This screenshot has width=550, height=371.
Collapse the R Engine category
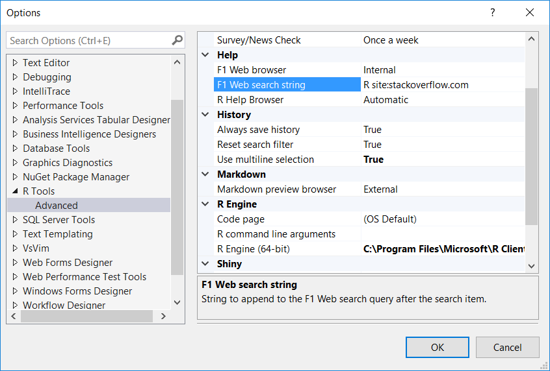(x=205, y=204)
